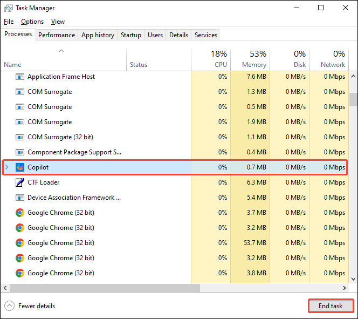Click the 1.9 MB COM Surrogate memory value
358x319 pixels.
(257, 122)
